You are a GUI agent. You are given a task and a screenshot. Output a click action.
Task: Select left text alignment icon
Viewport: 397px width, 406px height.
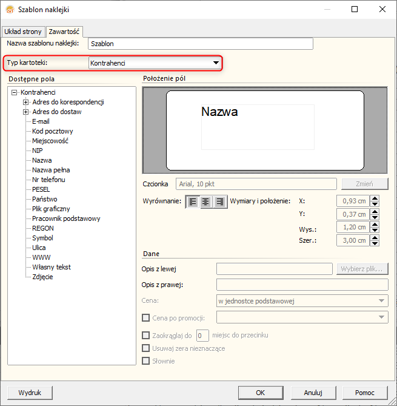[x=193, y=201]
